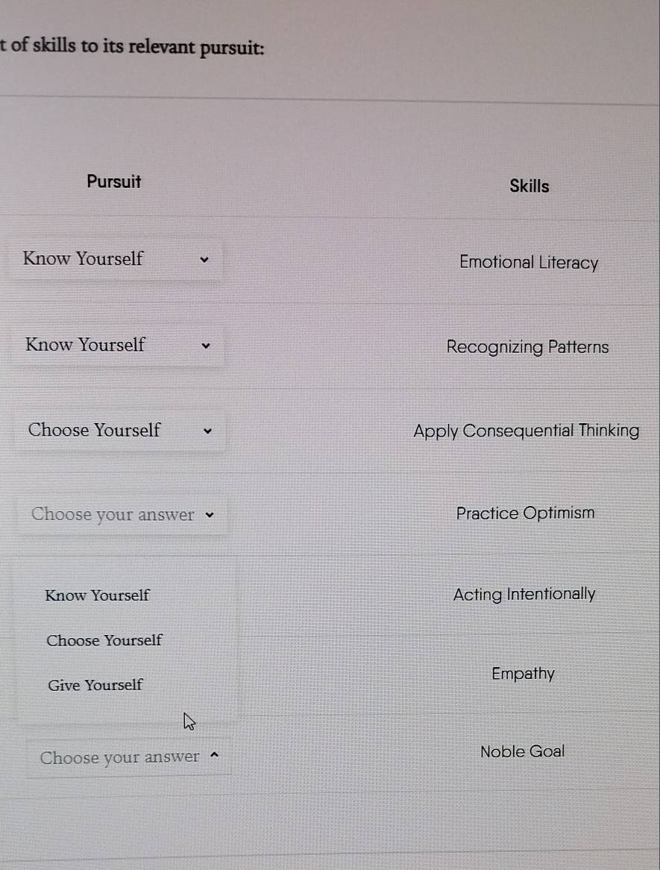
Task: Click the small arrow next to Practice Optimism's dropdown
Action: 210,515
